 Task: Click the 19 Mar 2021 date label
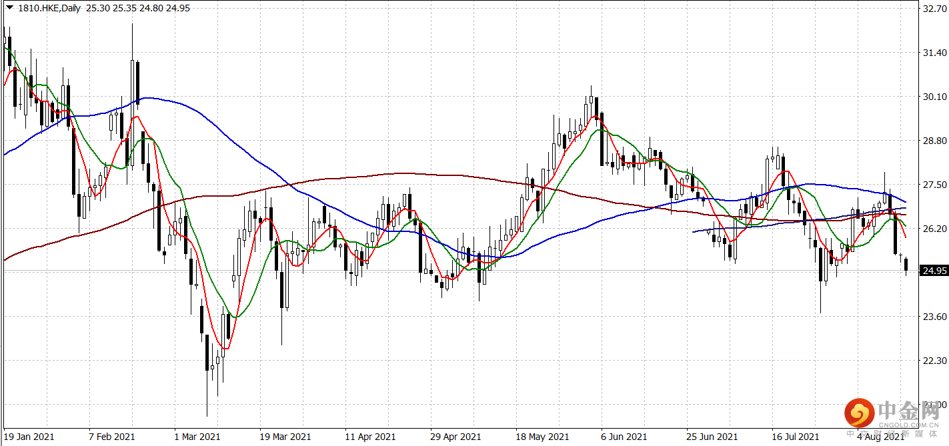[x=285, y=437]
